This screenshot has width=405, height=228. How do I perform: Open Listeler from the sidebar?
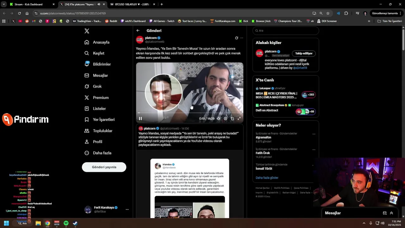coord(95,109)
